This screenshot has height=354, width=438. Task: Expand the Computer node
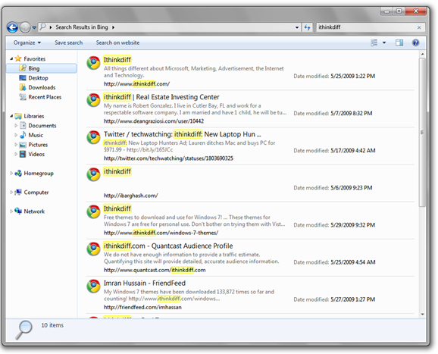(x=11, y=193)
